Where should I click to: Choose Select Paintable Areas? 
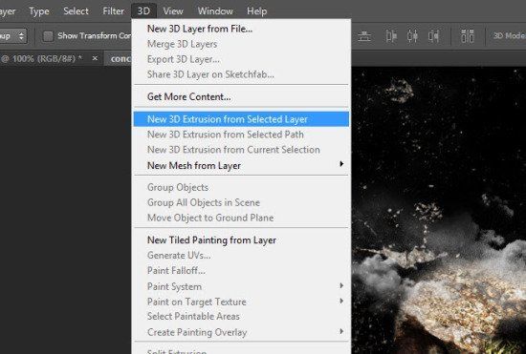tap(241, 316)
